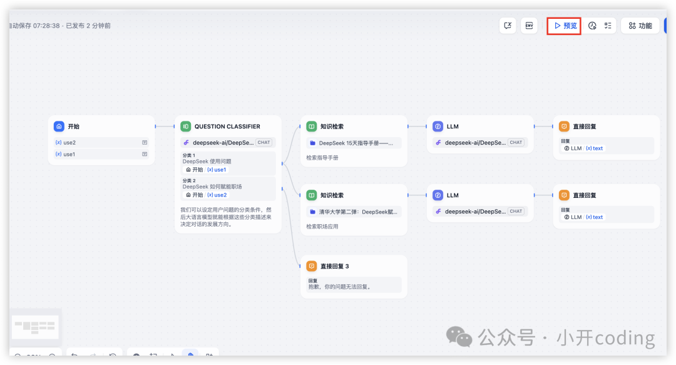Click the 自动保存 07:28:38 status text

tap(35, 26)
